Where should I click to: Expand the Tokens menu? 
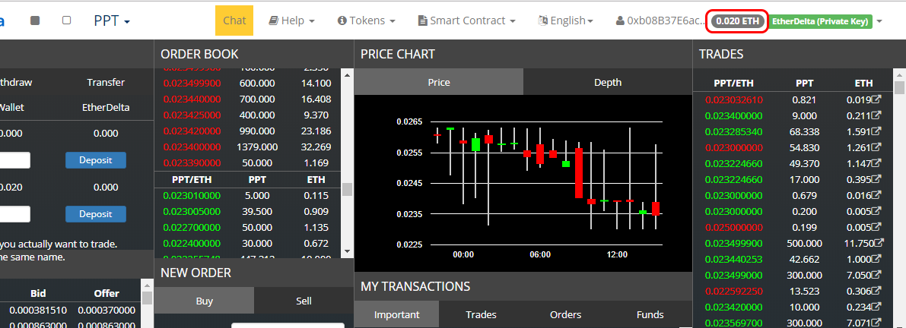point(367,20)
